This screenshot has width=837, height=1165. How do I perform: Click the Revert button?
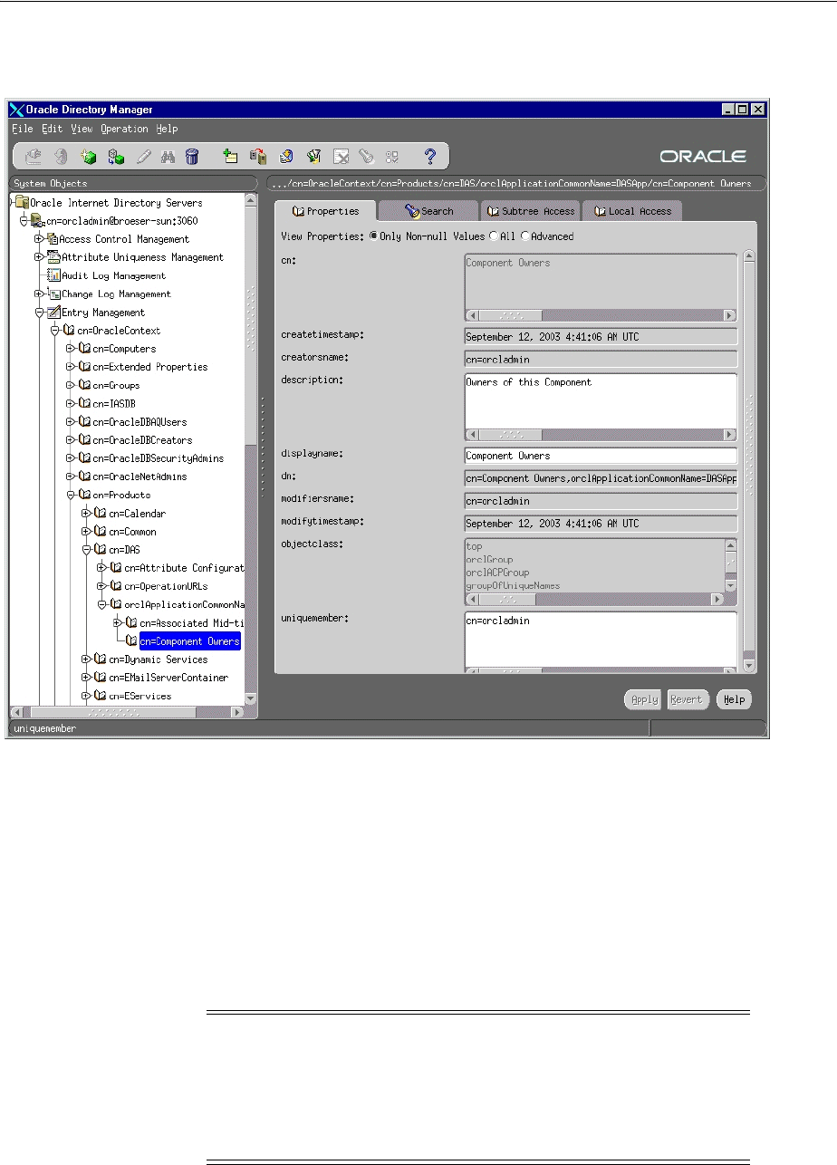(x=687, y=699)
